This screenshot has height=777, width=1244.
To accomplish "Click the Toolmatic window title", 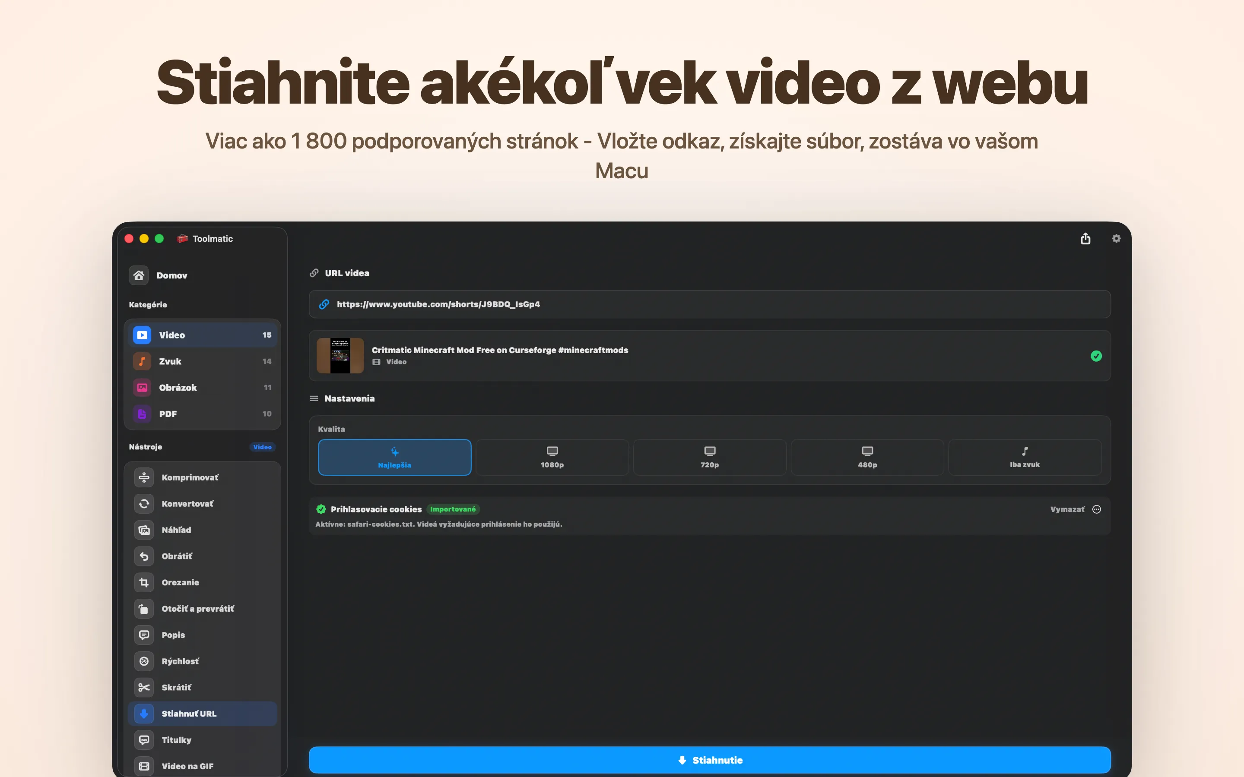I will pos(213,238).
